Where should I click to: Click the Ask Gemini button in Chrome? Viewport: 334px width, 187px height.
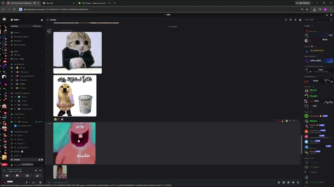click(x=302, y=3)
